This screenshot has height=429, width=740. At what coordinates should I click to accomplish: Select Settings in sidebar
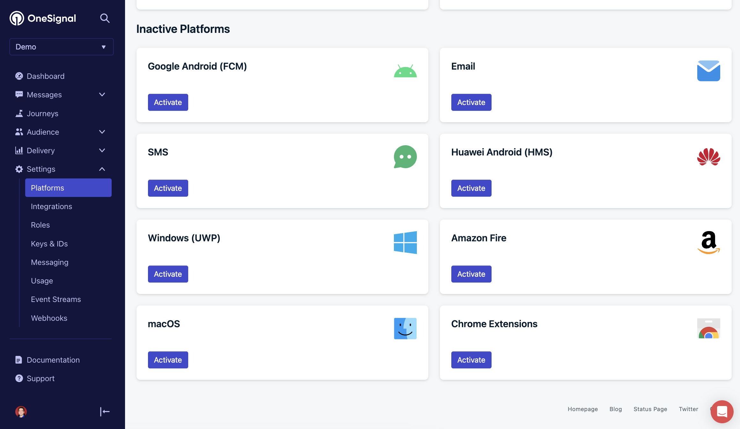41,169
